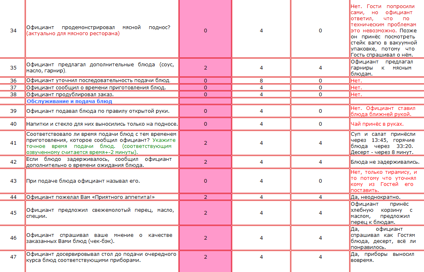Click question 'Официант продемонстрировал мясной поднос?'

[98, 27]
